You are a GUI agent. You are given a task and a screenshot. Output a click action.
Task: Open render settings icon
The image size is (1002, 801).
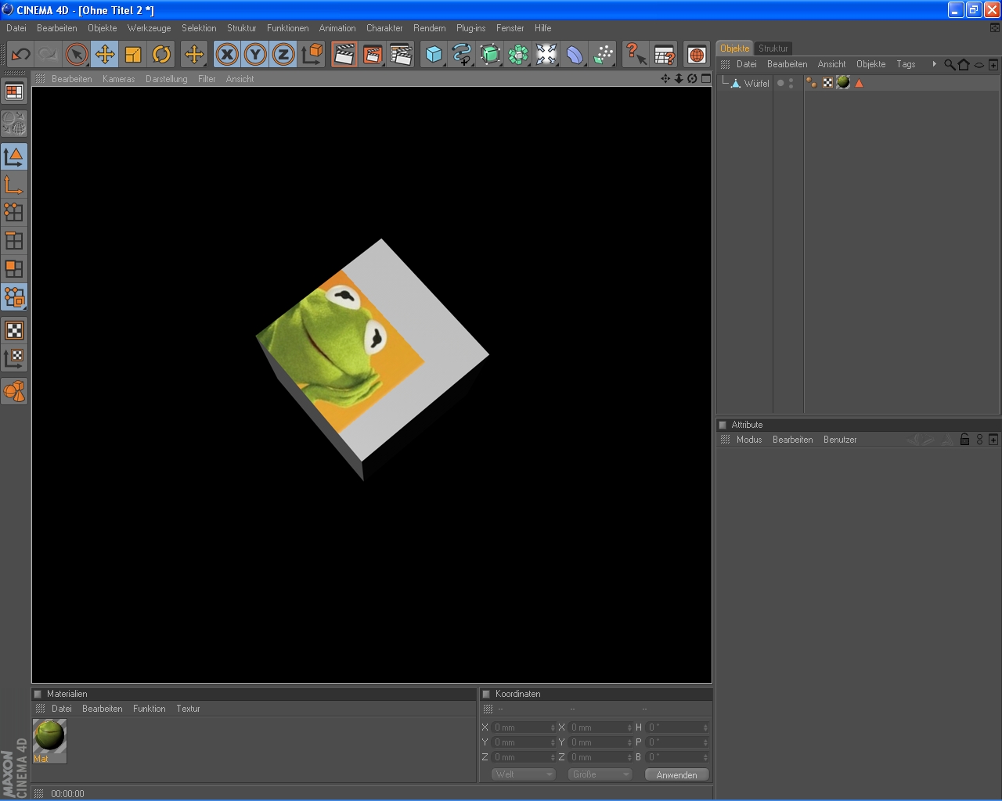coord(401,55)
